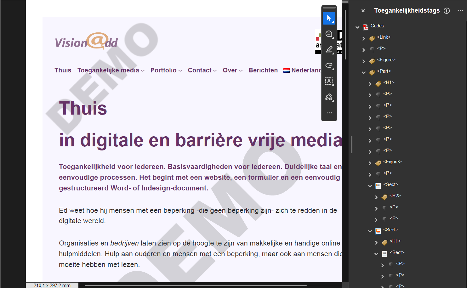Click the horizontal scrollbar at the bottom
The image size is (467, 288).
click(195, 285)
